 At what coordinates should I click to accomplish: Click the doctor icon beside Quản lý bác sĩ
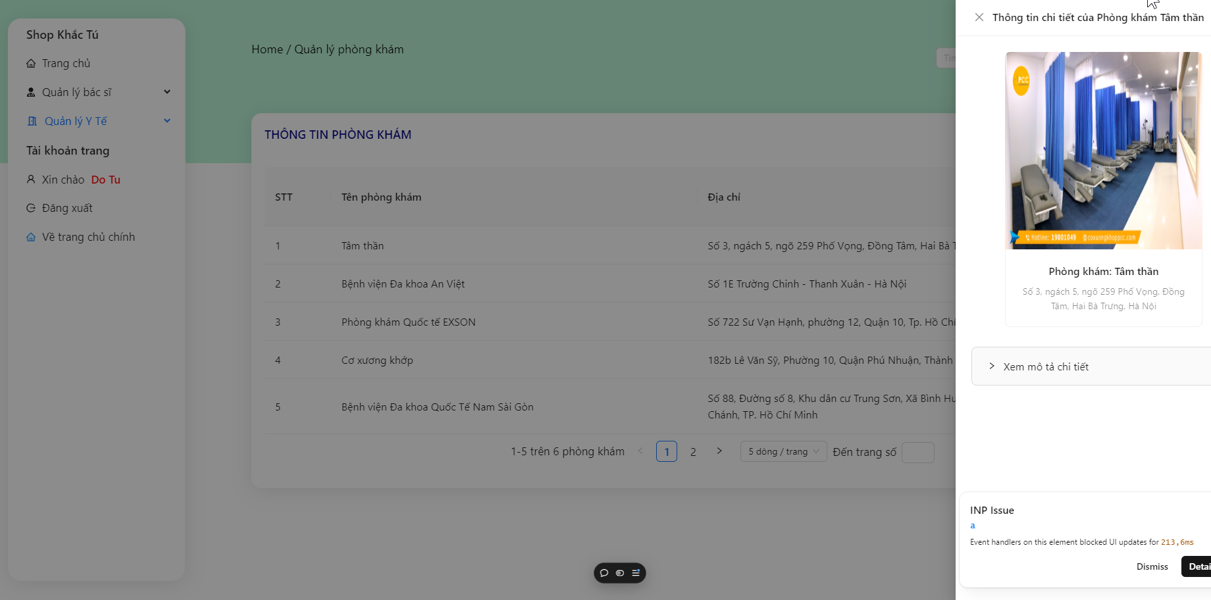click(x=31, y=92)
